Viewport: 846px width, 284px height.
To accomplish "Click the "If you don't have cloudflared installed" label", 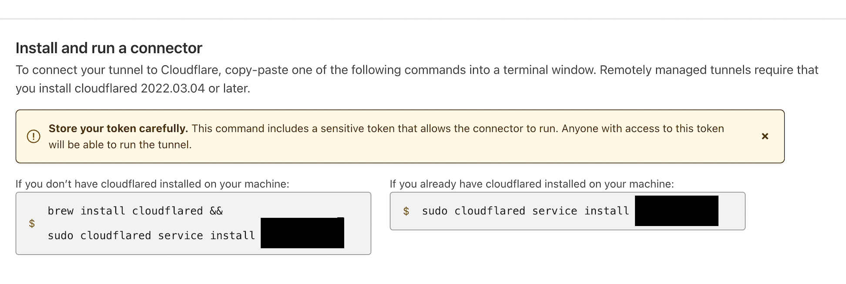I will [152, 184].
